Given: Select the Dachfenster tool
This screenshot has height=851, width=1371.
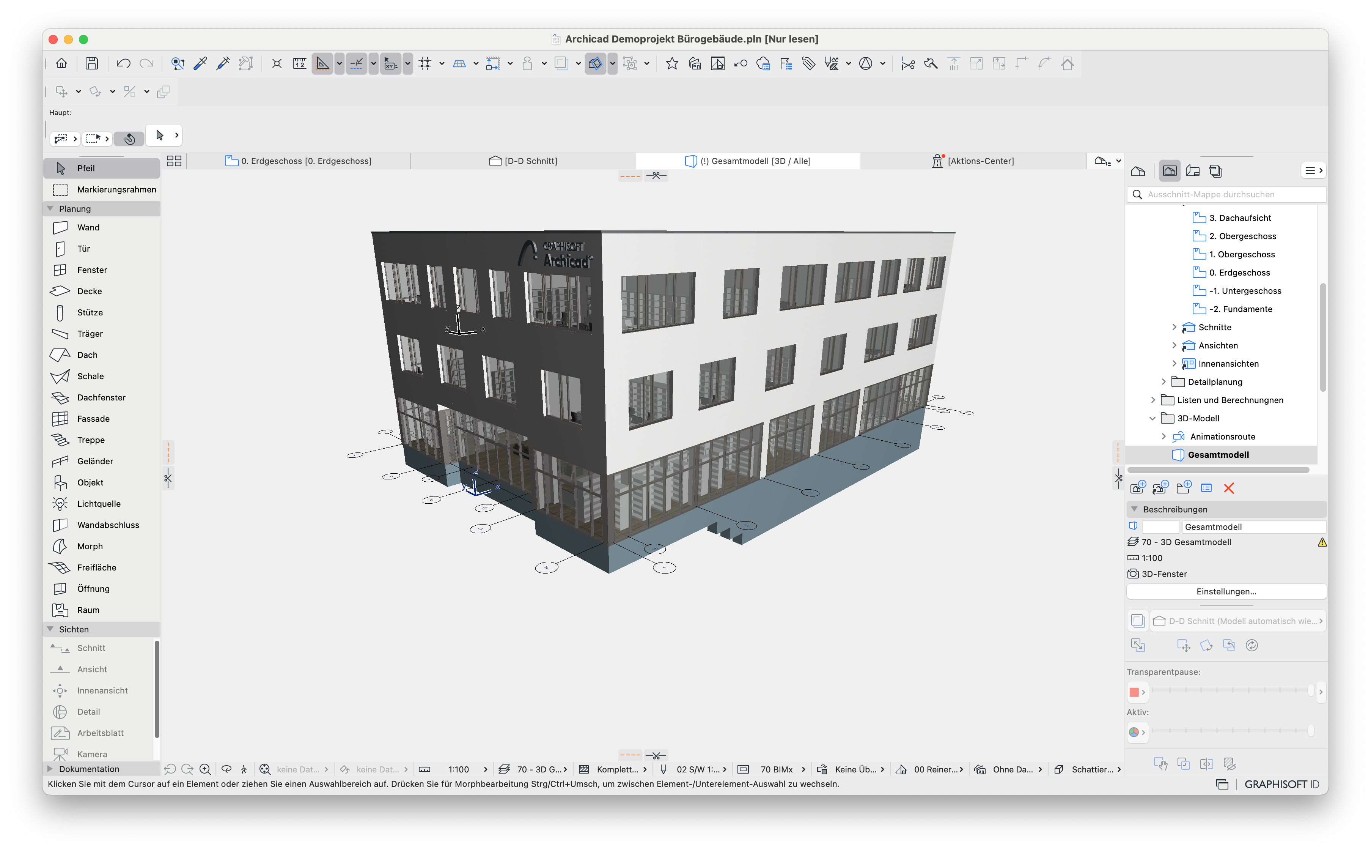Looking at the screenshot, I should [101, 397].
